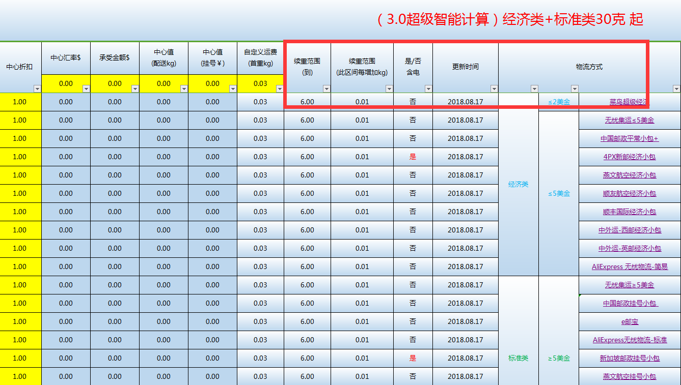Open the 中国邮政挂号小包 link
Screen dimensions: 681x385
pos(631,304)
